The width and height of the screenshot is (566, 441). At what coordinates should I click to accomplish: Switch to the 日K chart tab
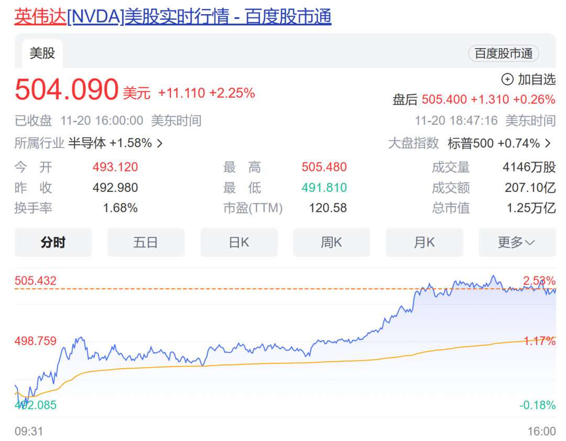point(238,242)
